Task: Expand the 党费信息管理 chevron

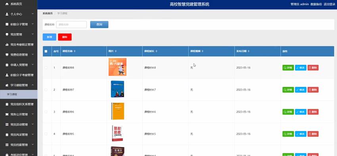Action: pyautogui.click(x=33, y=55)
